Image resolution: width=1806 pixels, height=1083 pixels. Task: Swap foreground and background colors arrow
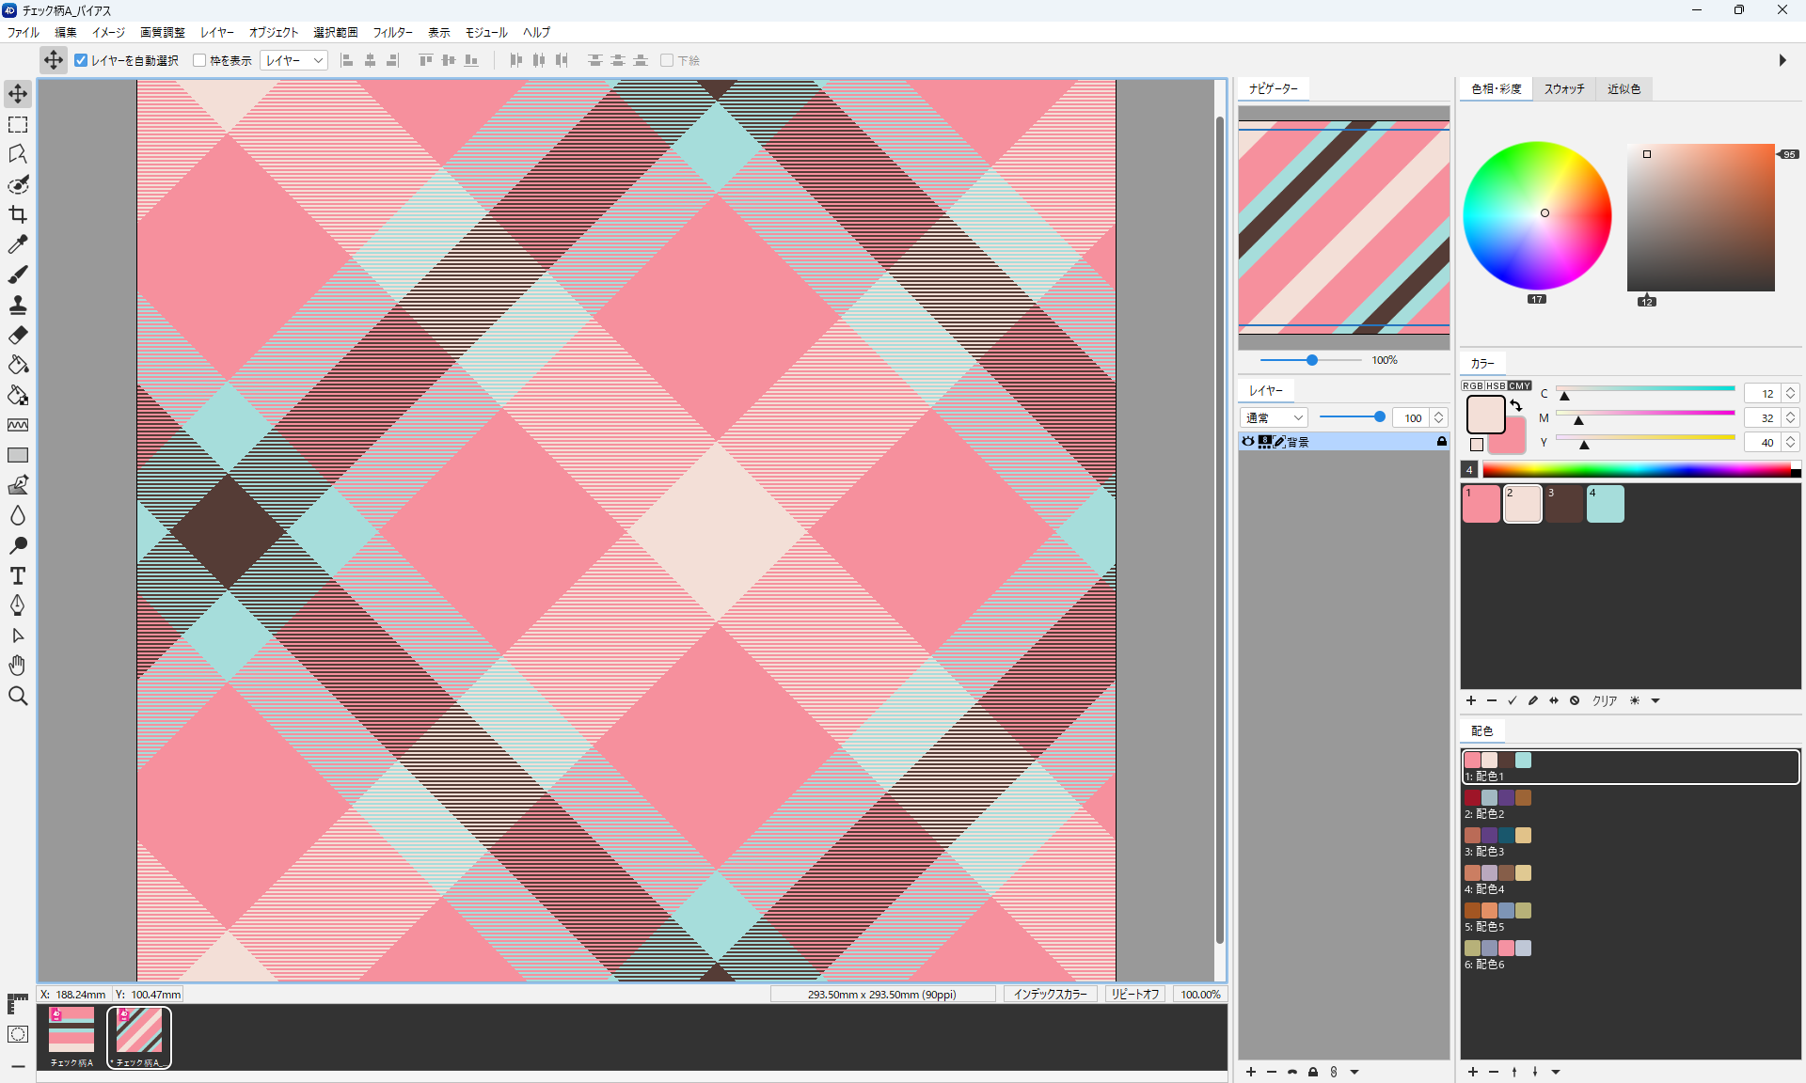(1515, 405)
